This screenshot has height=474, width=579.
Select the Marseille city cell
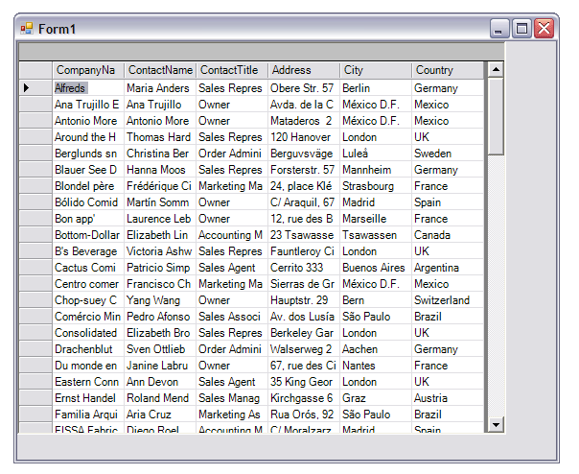point(375,219)
